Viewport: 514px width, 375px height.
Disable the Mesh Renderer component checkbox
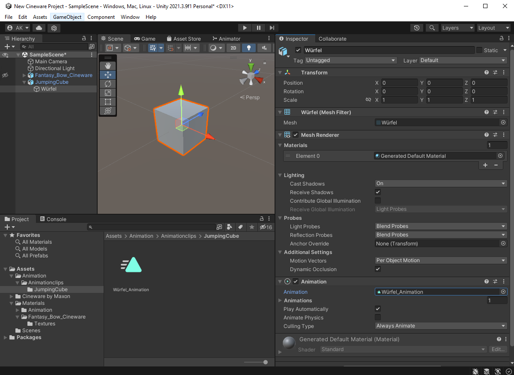click(x=296, y=135)
